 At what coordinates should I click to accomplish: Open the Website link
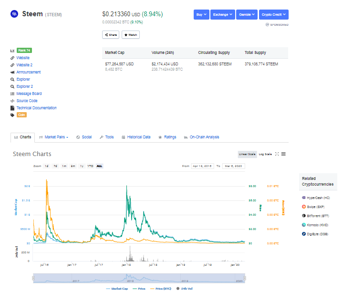pyautogui.click(x=23, y=58)
